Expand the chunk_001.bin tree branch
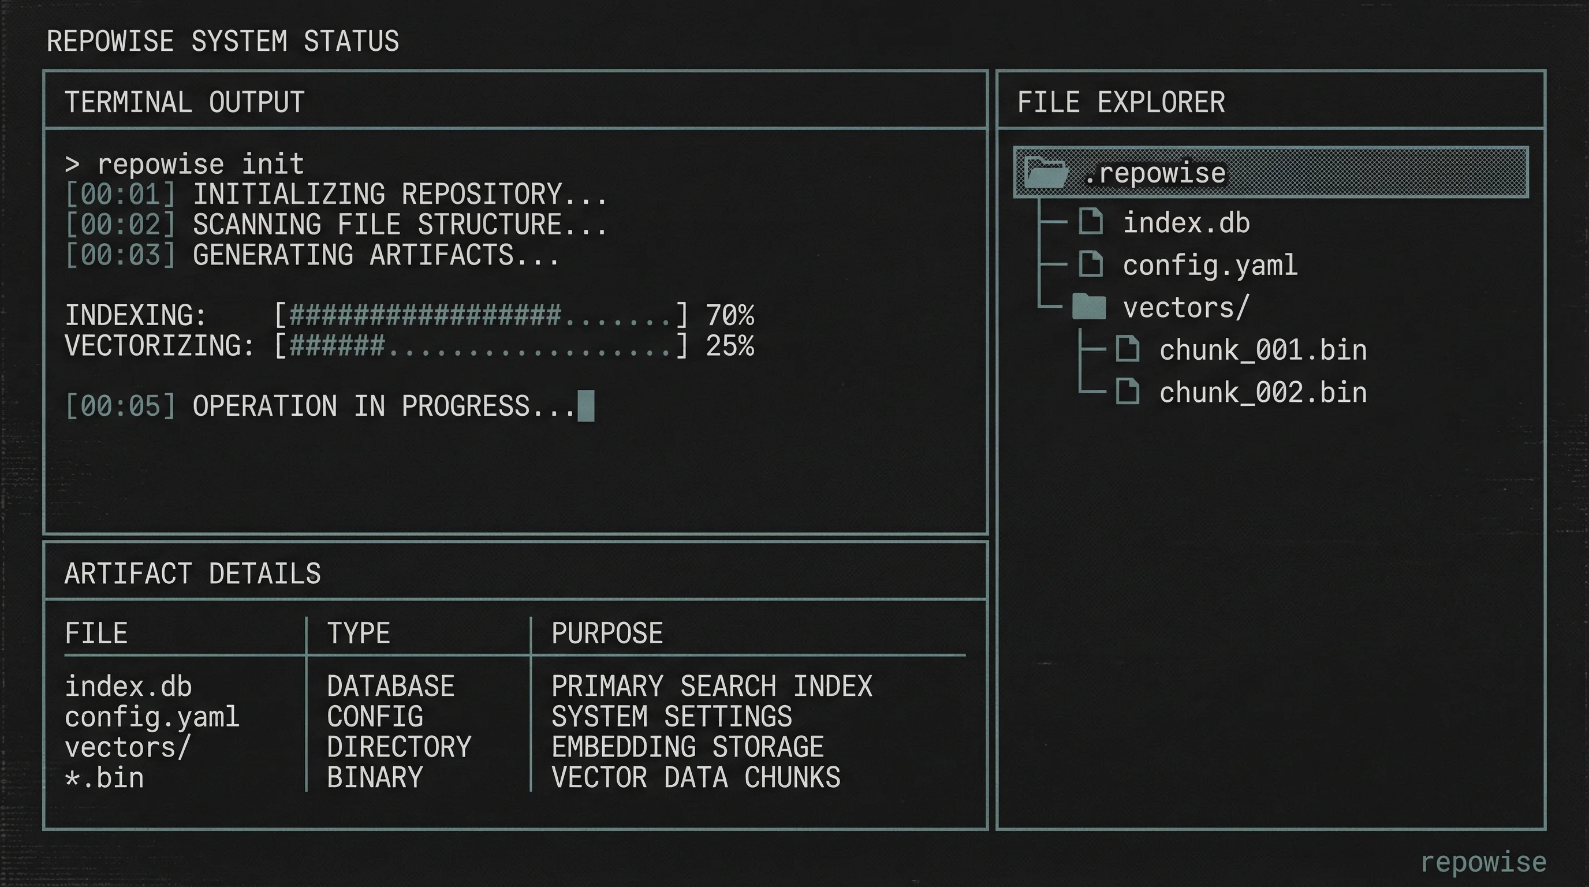The image size is (1589, 887). (1263, 349)
